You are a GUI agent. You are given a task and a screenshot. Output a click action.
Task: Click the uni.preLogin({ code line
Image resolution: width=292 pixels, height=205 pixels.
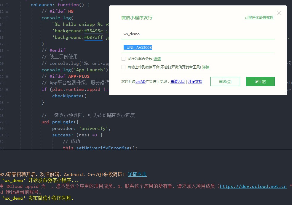pyautogui.click(x=60, y=122)
